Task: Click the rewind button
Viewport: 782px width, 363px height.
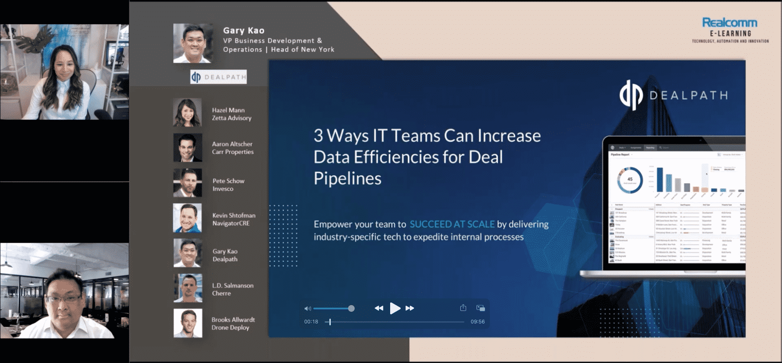Action: coord(378,308)
